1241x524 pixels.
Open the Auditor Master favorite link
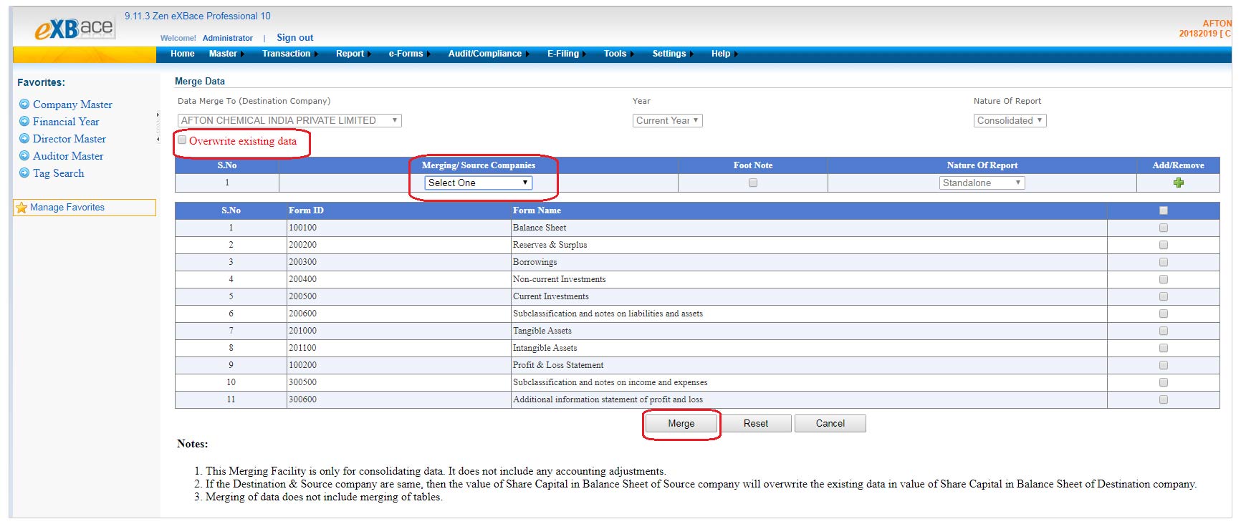click(x=68, y=156)
